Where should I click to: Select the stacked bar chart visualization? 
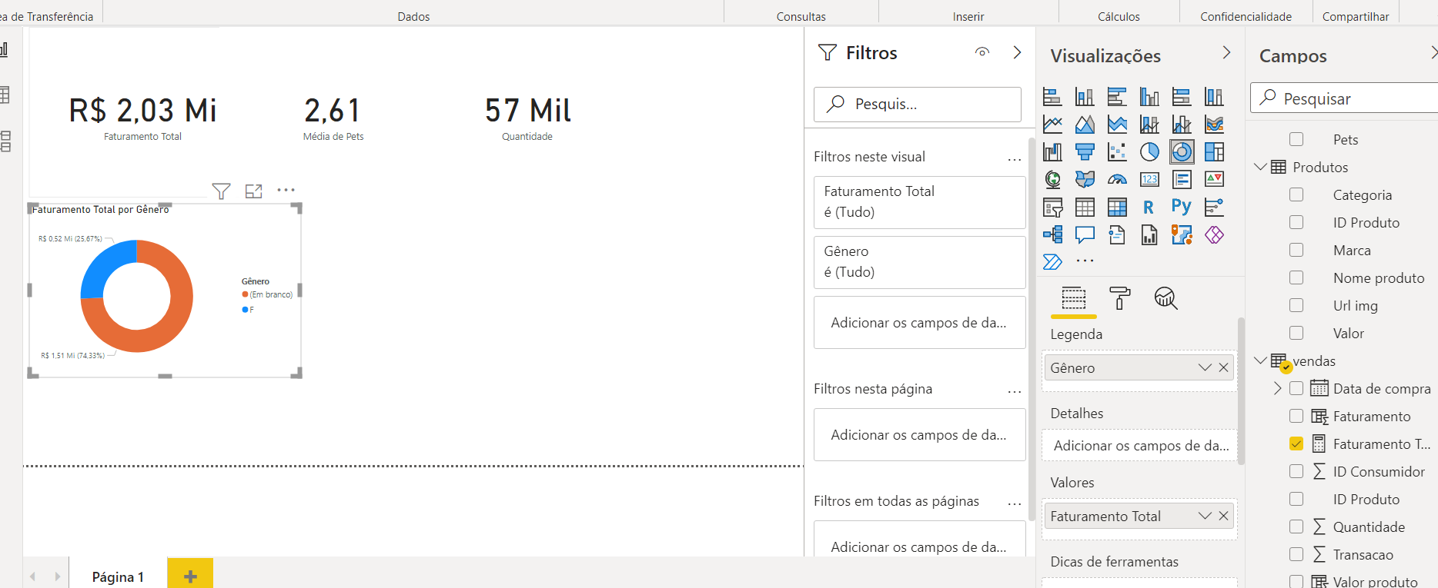(x=1052, y=97)
